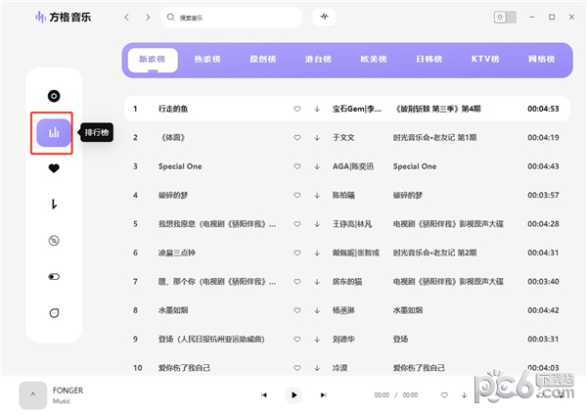Click the toggle-shaped sidebar icon

pos(54,277)
